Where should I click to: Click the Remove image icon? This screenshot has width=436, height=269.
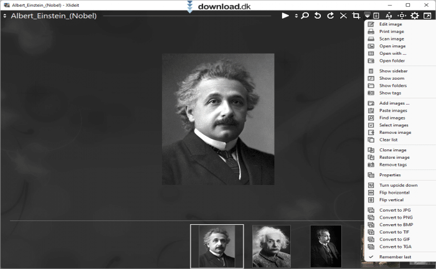point(371,132)
